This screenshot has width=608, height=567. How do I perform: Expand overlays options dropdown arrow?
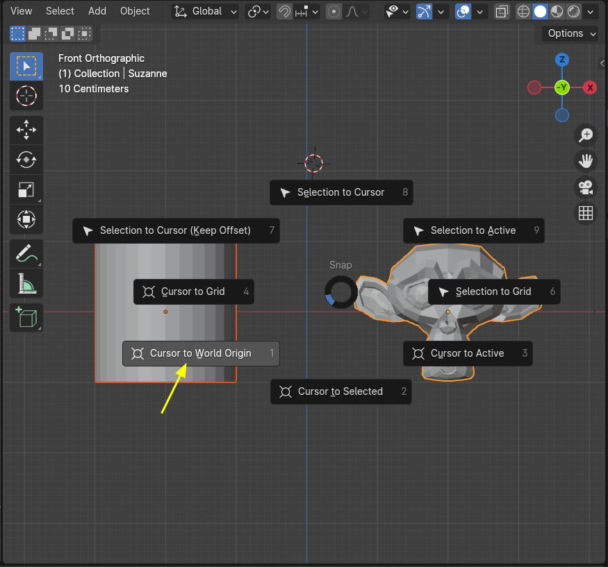click(480, 12)
